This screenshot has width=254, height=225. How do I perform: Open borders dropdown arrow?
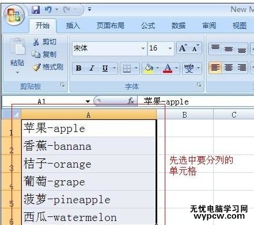pyautogui.click(x=136, y=68)
